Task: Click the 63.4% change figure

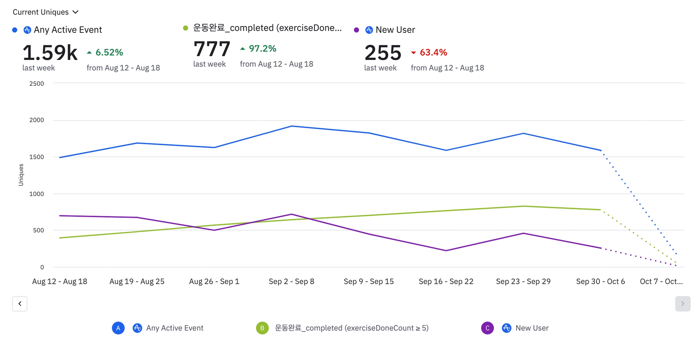Action: click(434, 52)
